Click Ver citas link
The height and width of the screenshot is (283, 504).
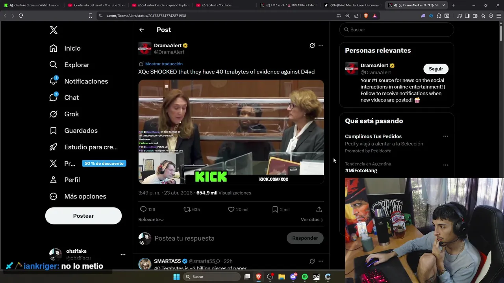pyautogui.click(x=312, y=220)
